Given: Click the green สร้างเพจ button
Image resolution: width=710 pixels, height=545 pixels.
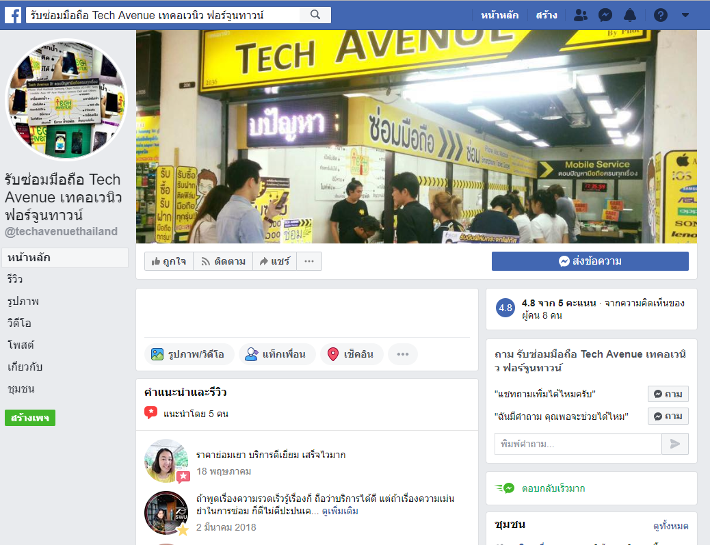Looking at the screenshot, I should 30,418.
